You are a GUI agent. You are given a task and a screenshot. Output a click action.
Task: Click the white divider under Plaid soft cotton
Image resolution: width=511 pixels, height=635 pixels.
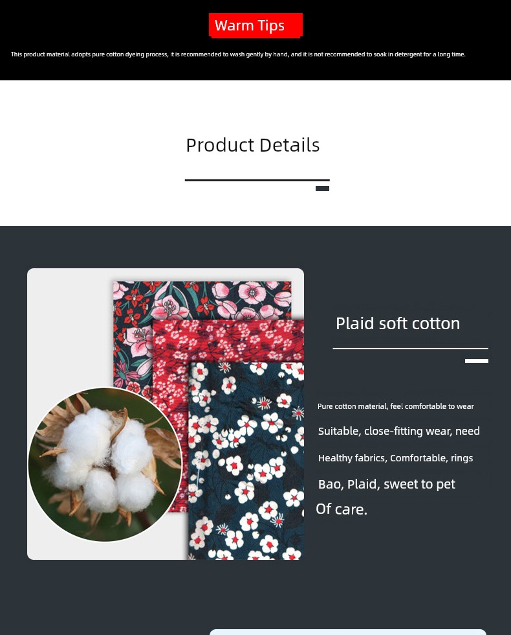[x=410, y=349]
